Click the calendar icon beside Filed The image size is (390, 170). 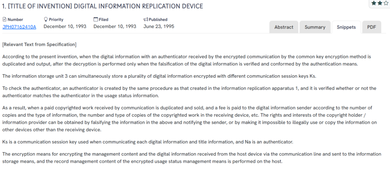96,19
